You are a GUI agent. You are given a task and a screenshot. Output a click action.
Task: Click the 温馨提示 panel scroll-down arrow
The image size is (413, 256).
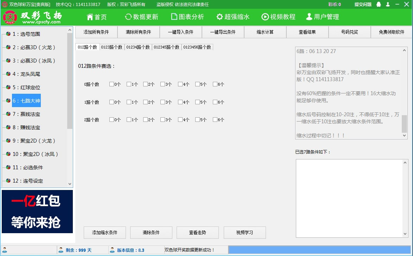(404, 135)
